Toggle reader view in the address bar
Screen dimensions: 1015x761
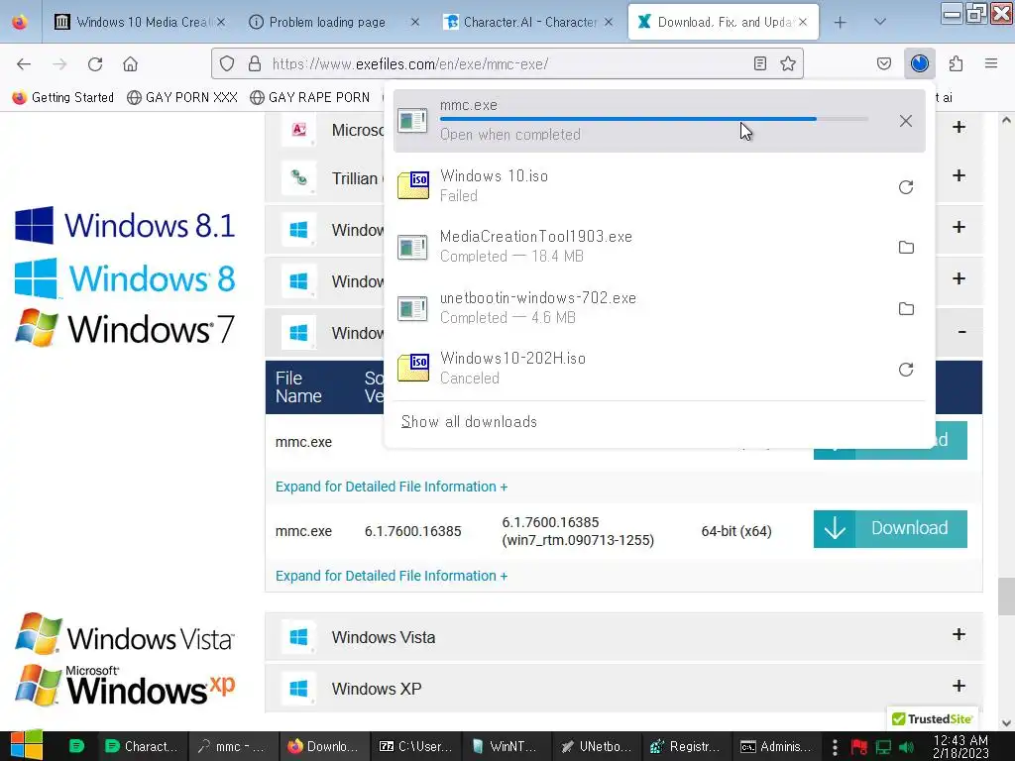coord(760,63)
